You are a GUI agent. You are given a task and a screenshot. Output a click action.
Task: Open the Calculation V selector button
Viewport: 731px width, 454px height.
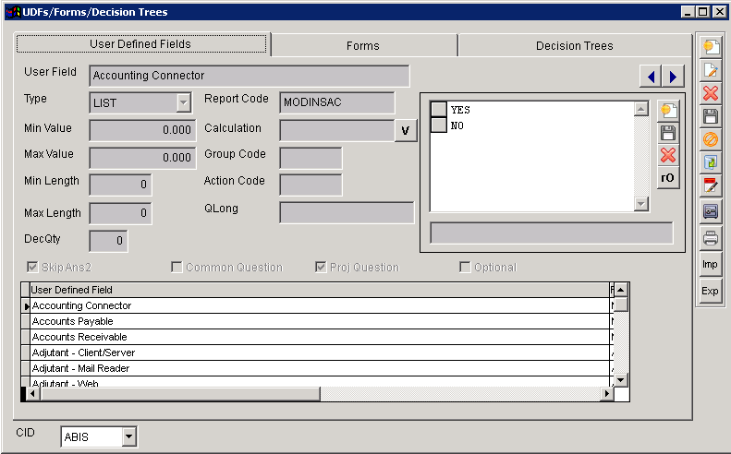click(406, 131)
